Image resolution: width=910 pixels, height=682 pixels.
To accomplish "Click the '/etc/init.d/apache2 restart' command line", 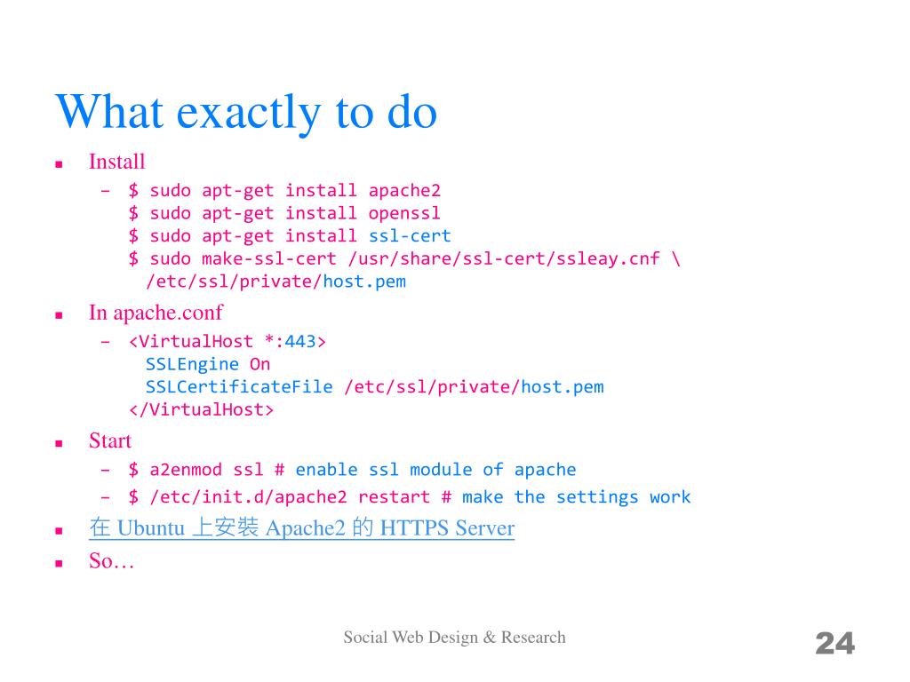I will pyautogui.click(x=410, y=497).
